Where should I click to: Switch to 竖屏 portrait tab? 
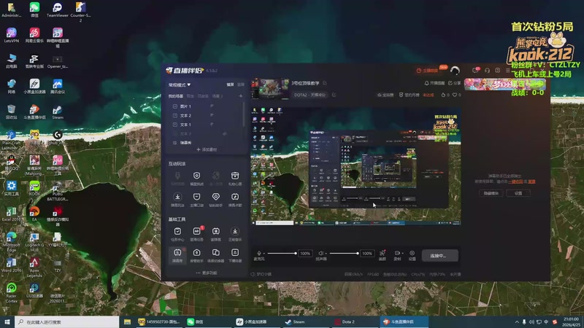(x=241, y=85)
